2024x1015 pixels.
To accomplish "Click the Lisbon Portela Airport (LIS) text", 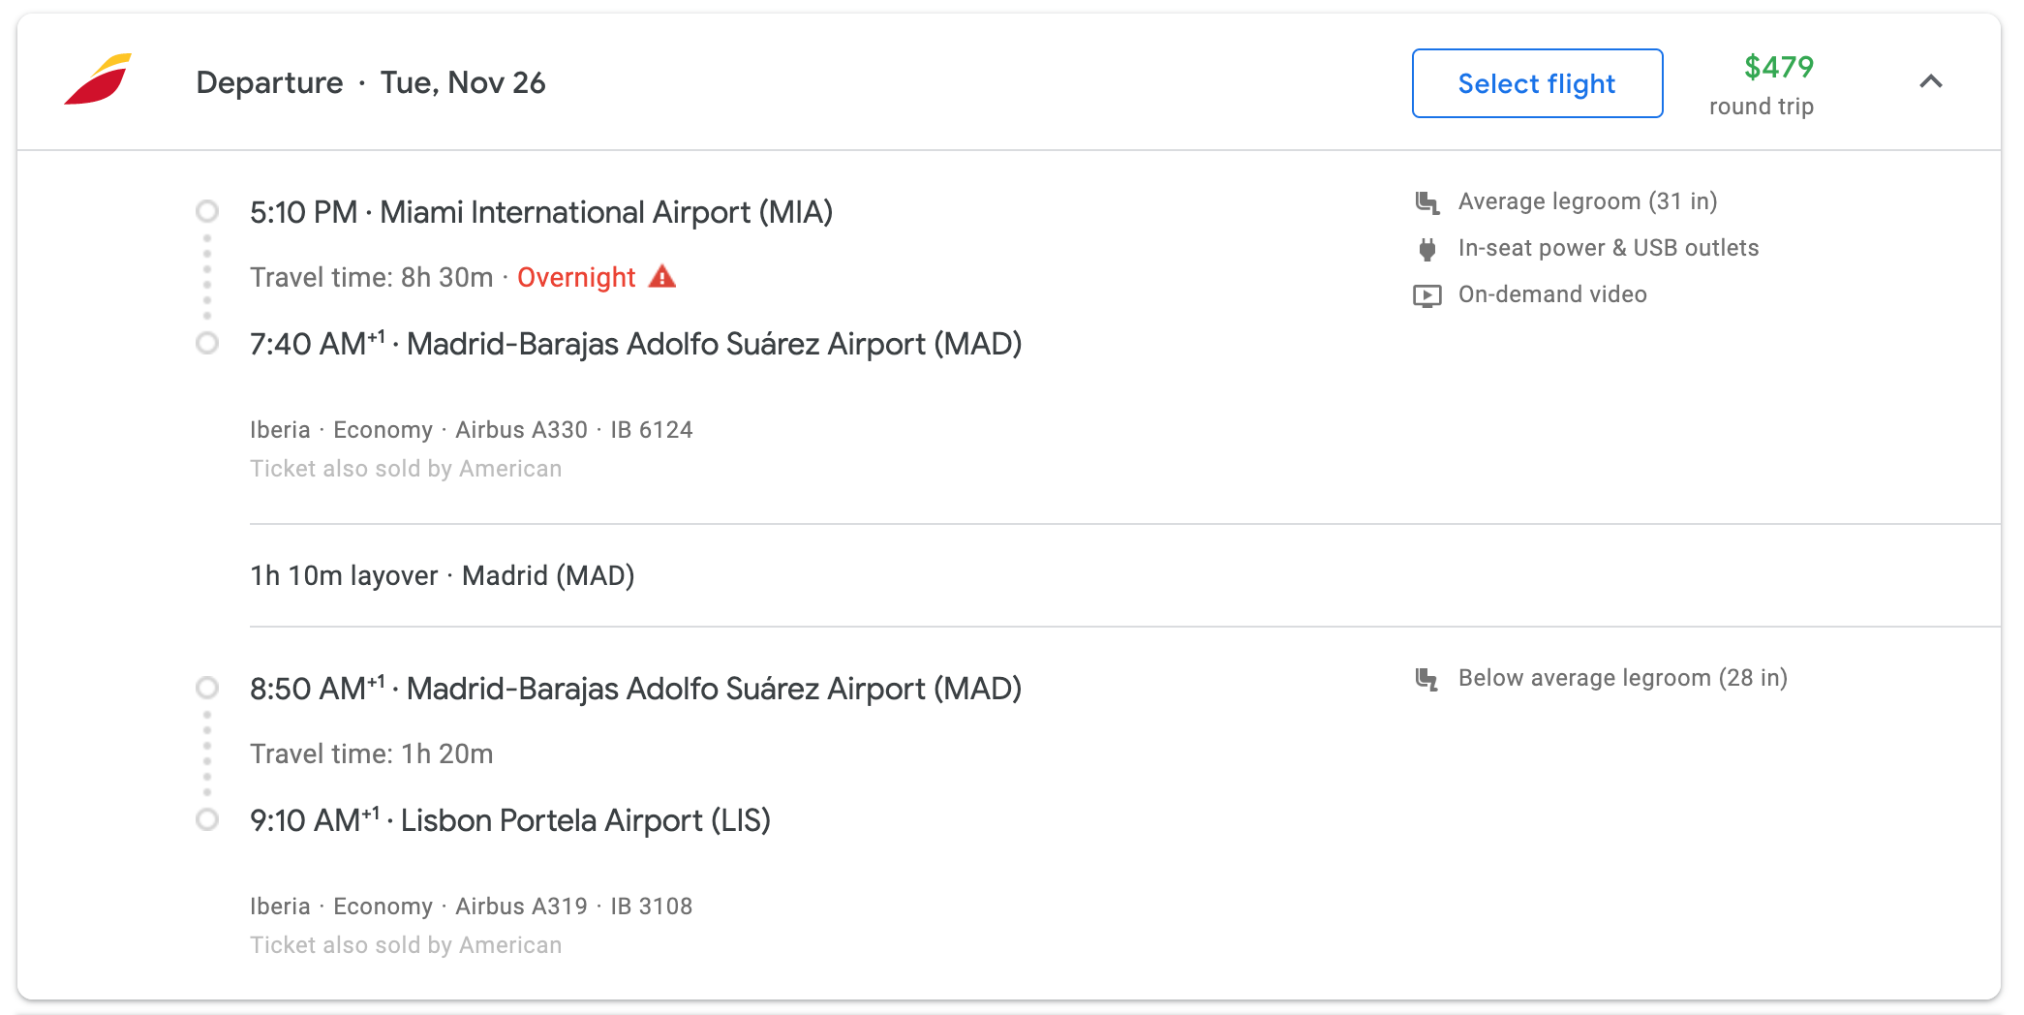I will 586,820.
